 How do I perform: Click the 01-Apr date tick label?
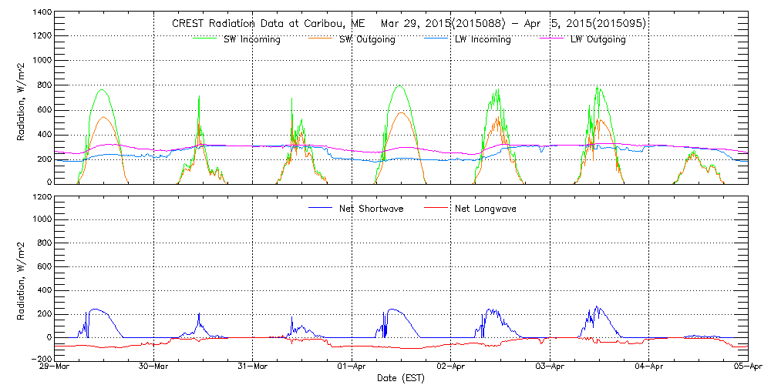(352, 368)
